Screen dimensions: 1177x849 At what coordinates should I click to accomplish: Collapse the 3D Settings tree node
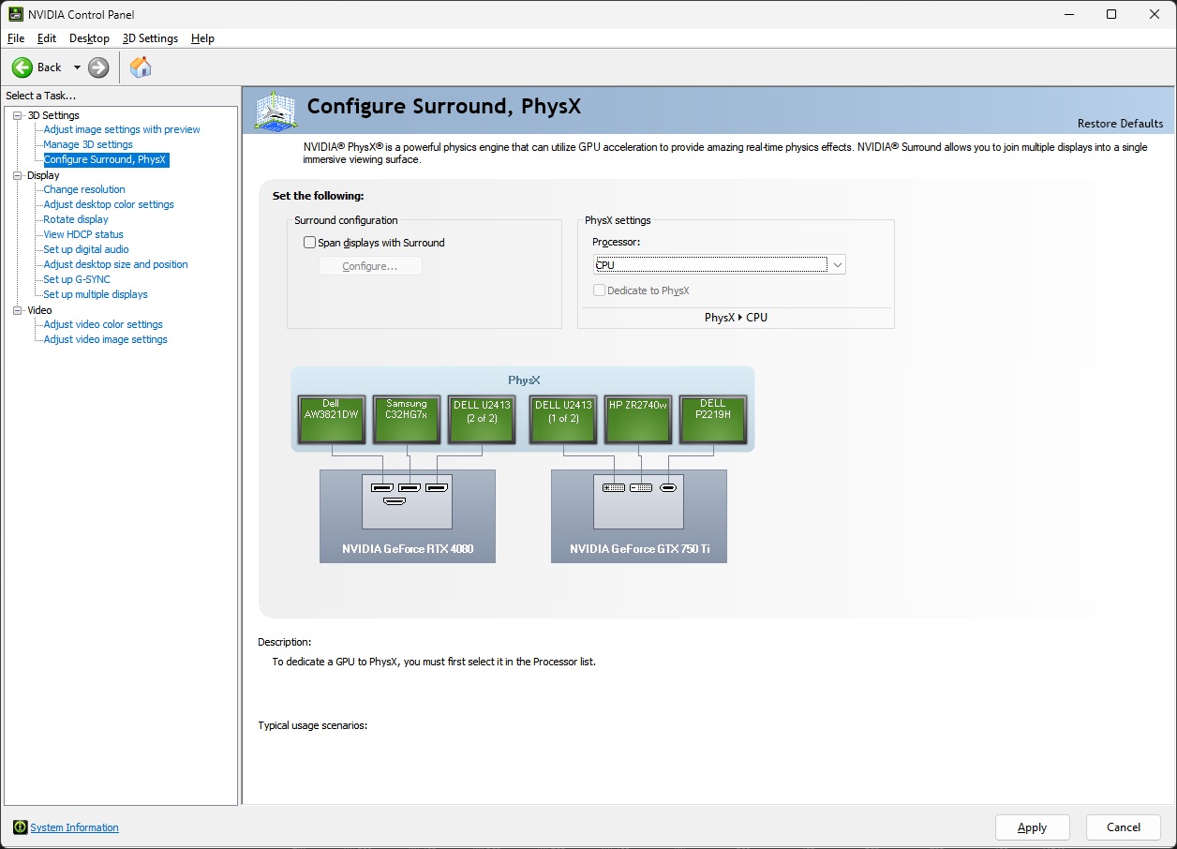click(17, 115)
